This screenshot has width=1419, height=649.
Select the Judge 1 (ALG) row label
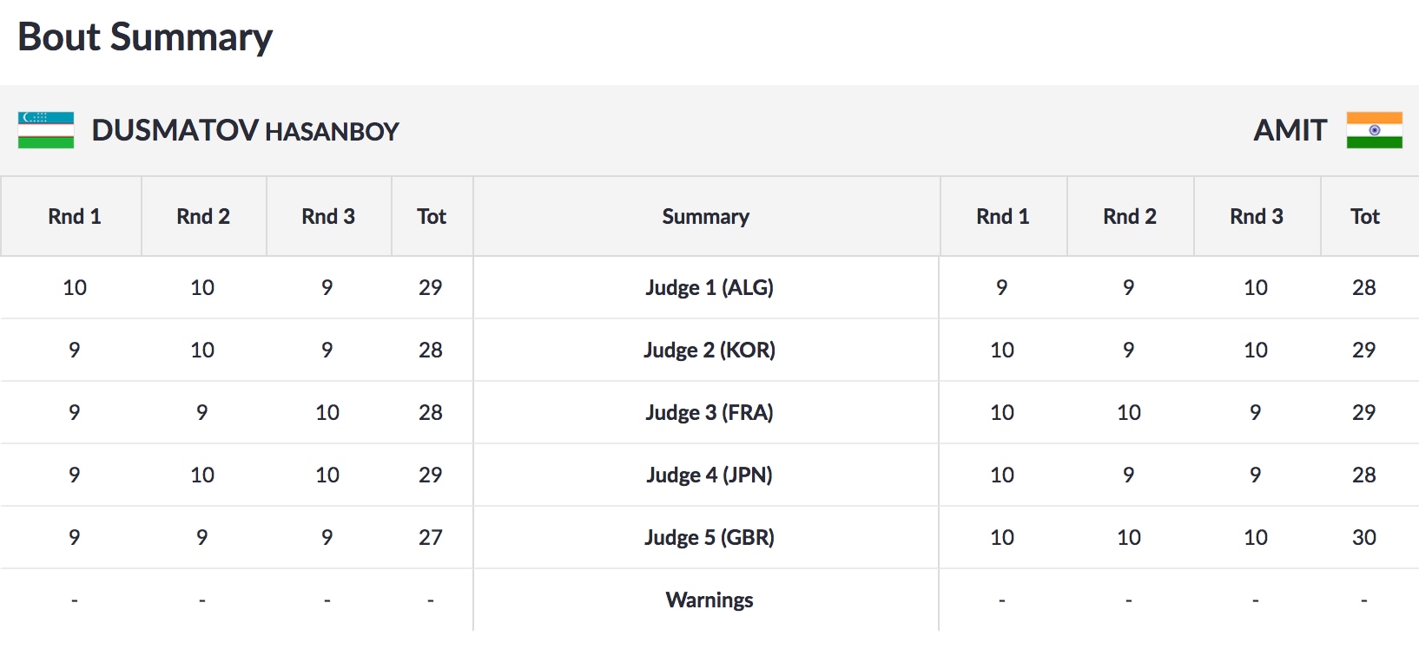(709, 288)
